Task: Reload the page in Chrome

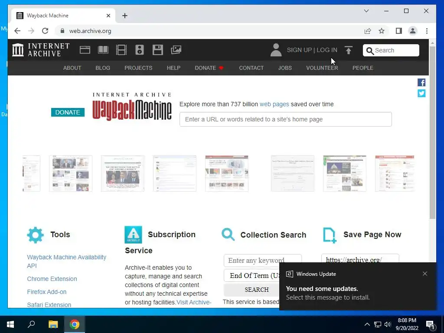Action: click(x=45, y=31)
